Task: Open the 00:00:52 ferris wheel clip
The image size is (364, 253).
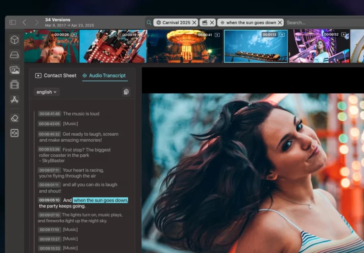Action: (319, 46)
